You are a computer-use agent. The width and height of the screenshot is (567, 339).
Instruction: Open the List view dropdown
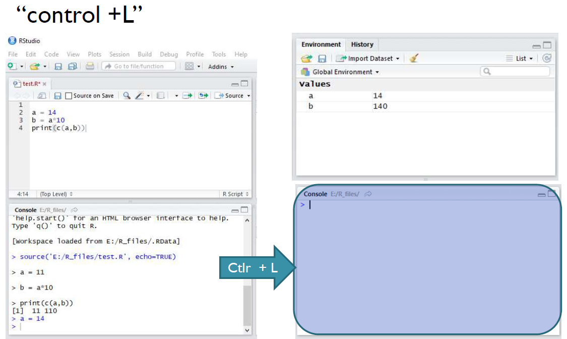click(x=520, y=58)
